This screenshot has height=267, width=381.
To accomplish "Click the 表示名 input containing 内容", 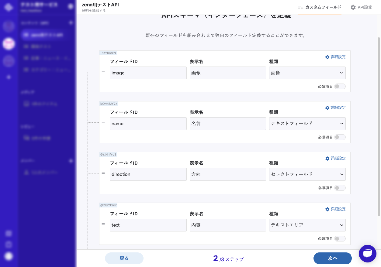I will tap(228, 225).
